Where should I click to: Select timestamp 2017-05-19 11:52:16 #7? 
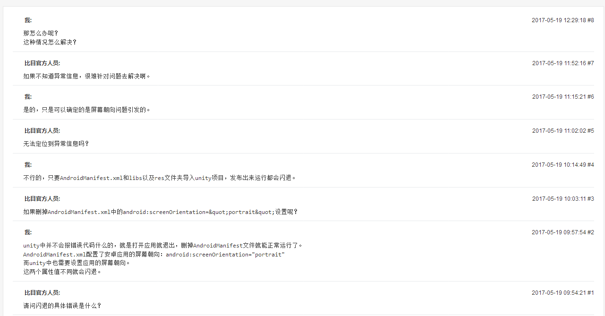(562, 63)
